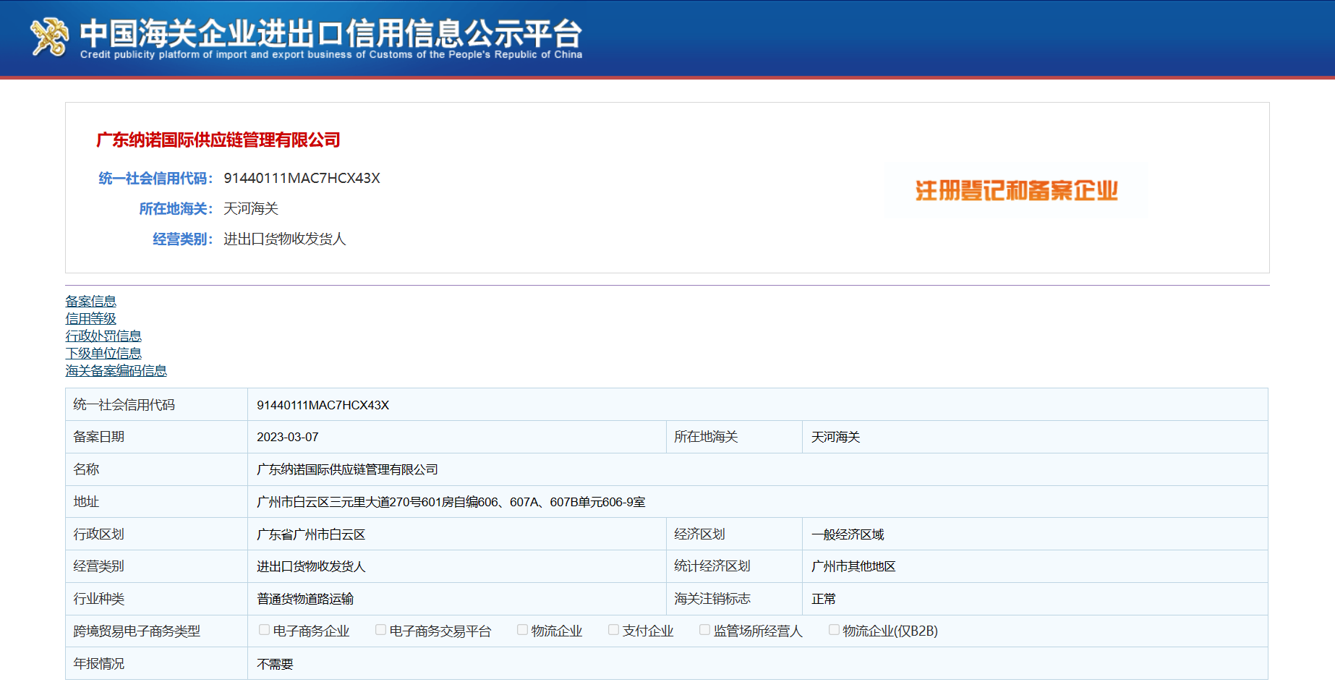Viewport: 1335px width, 682px height.
Task: Click 天河海关 value in the header card
Action: coord(251,209)
